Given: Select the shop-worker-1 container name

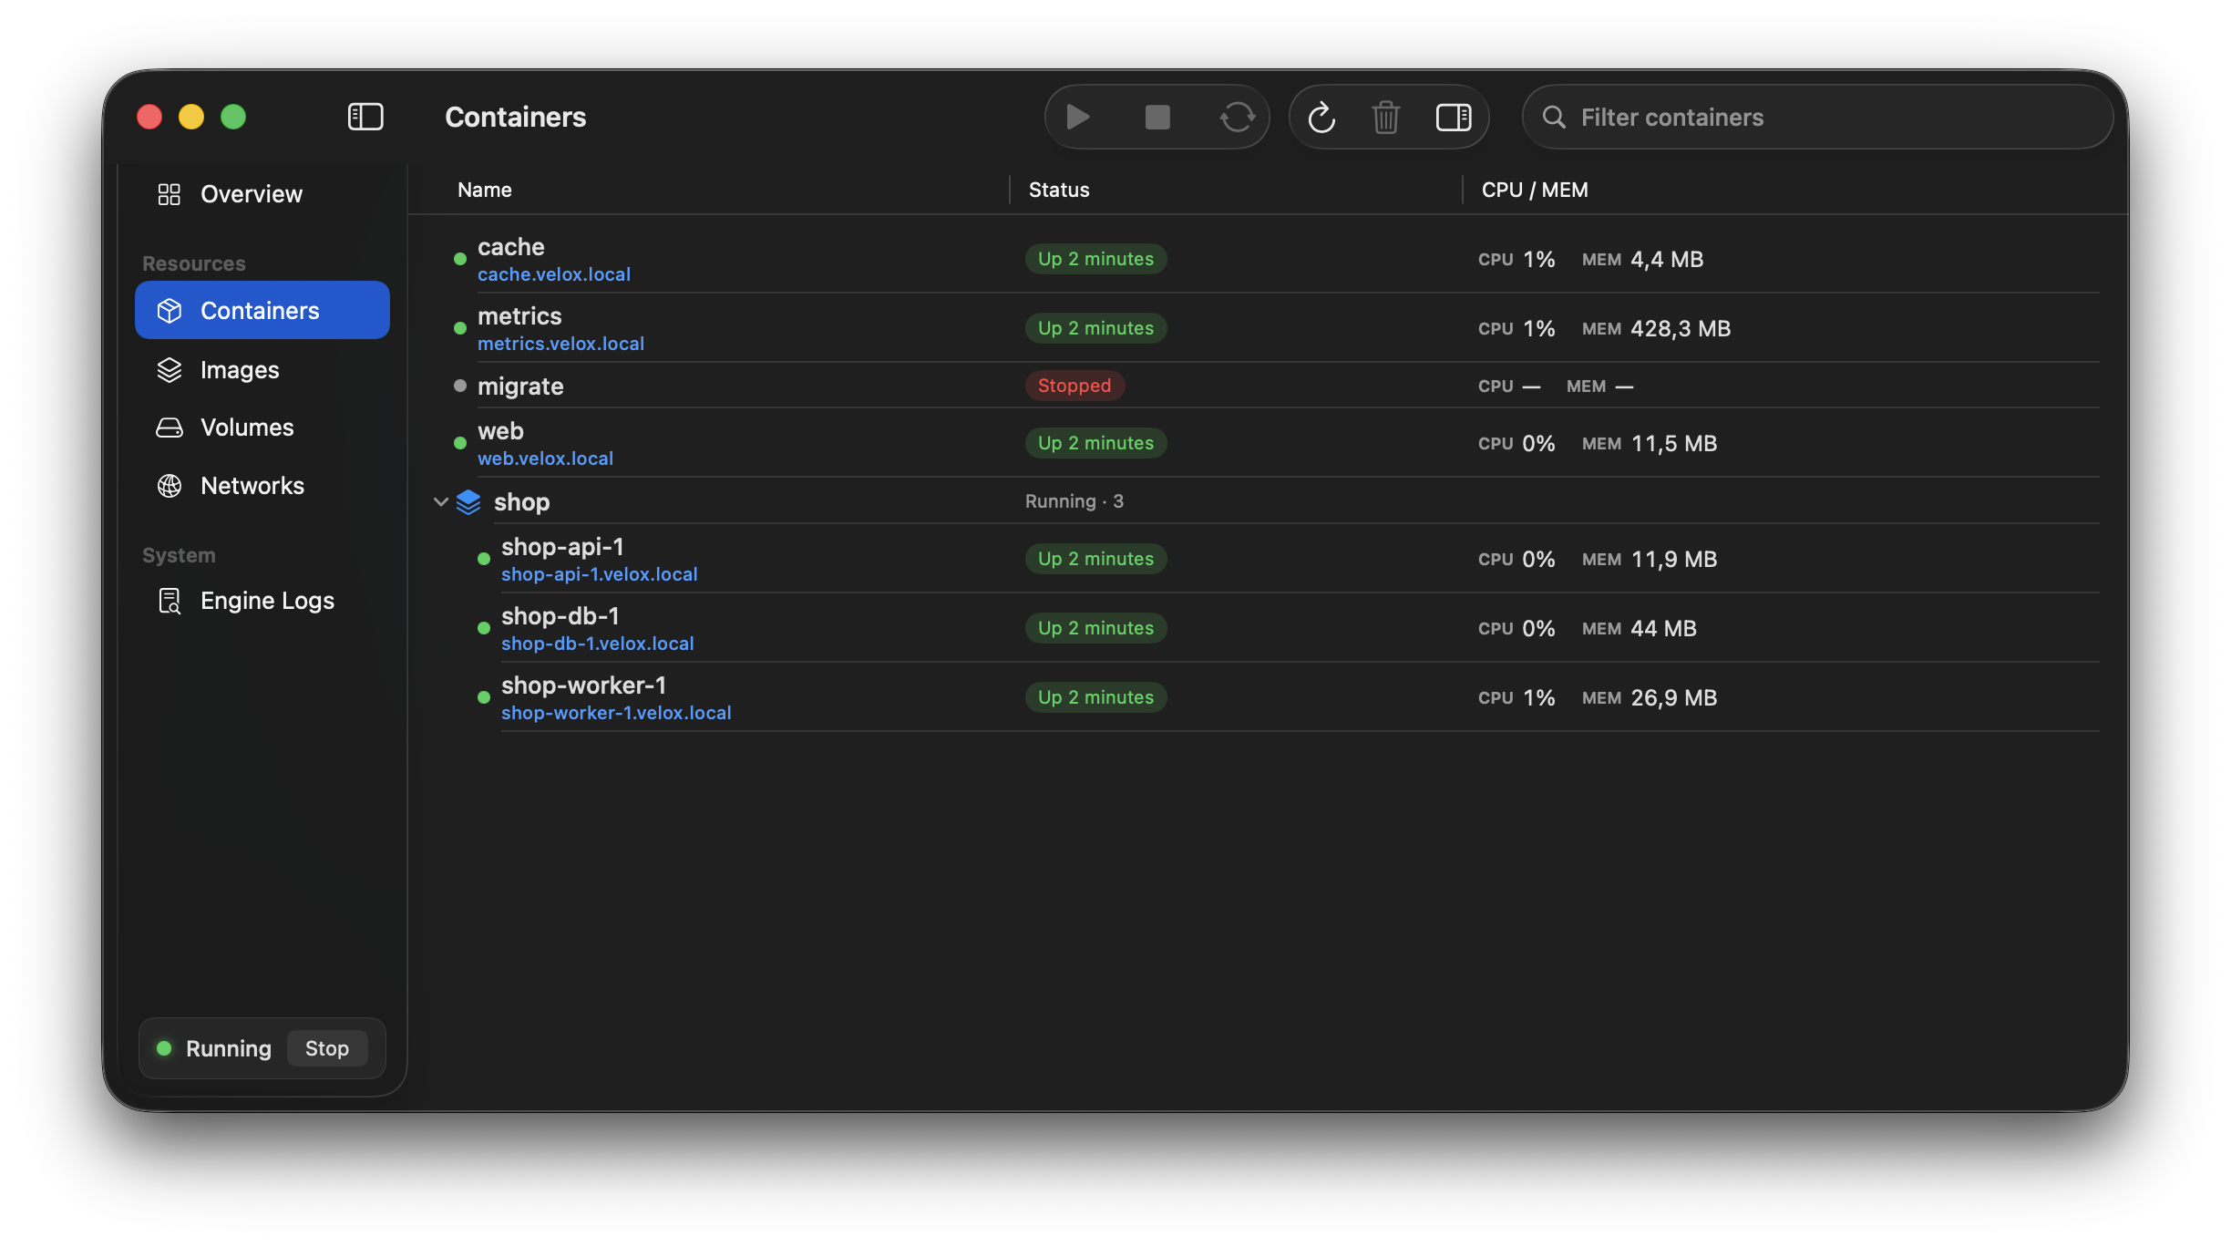Looking at the screenshot, I should pyautogui.click(x=583, y=685).
